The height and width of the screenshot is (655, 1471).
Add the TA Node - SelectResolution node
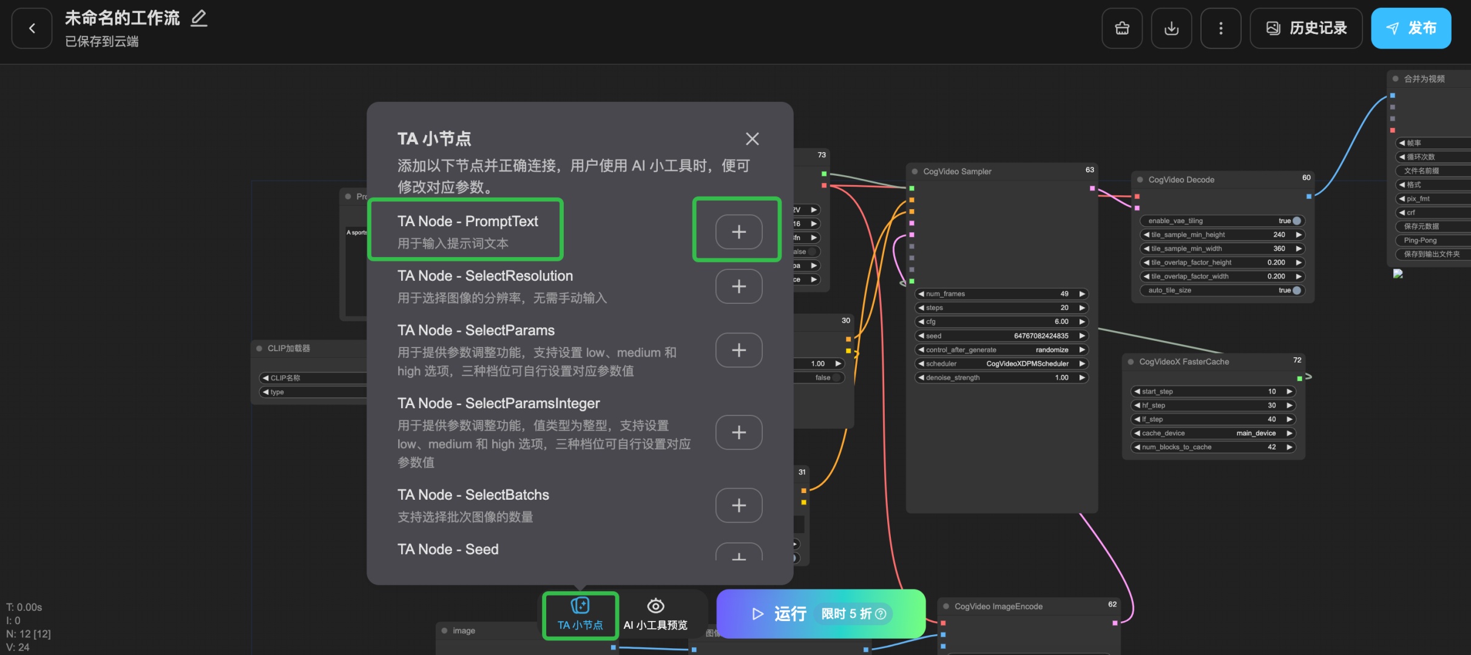[738, 286]
